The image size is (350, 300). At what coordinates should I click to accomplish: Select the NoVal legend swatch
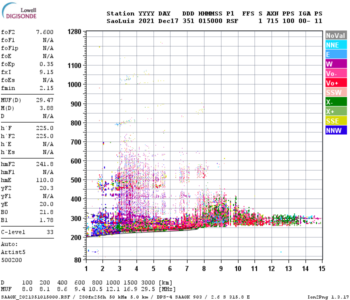[336, 35]
